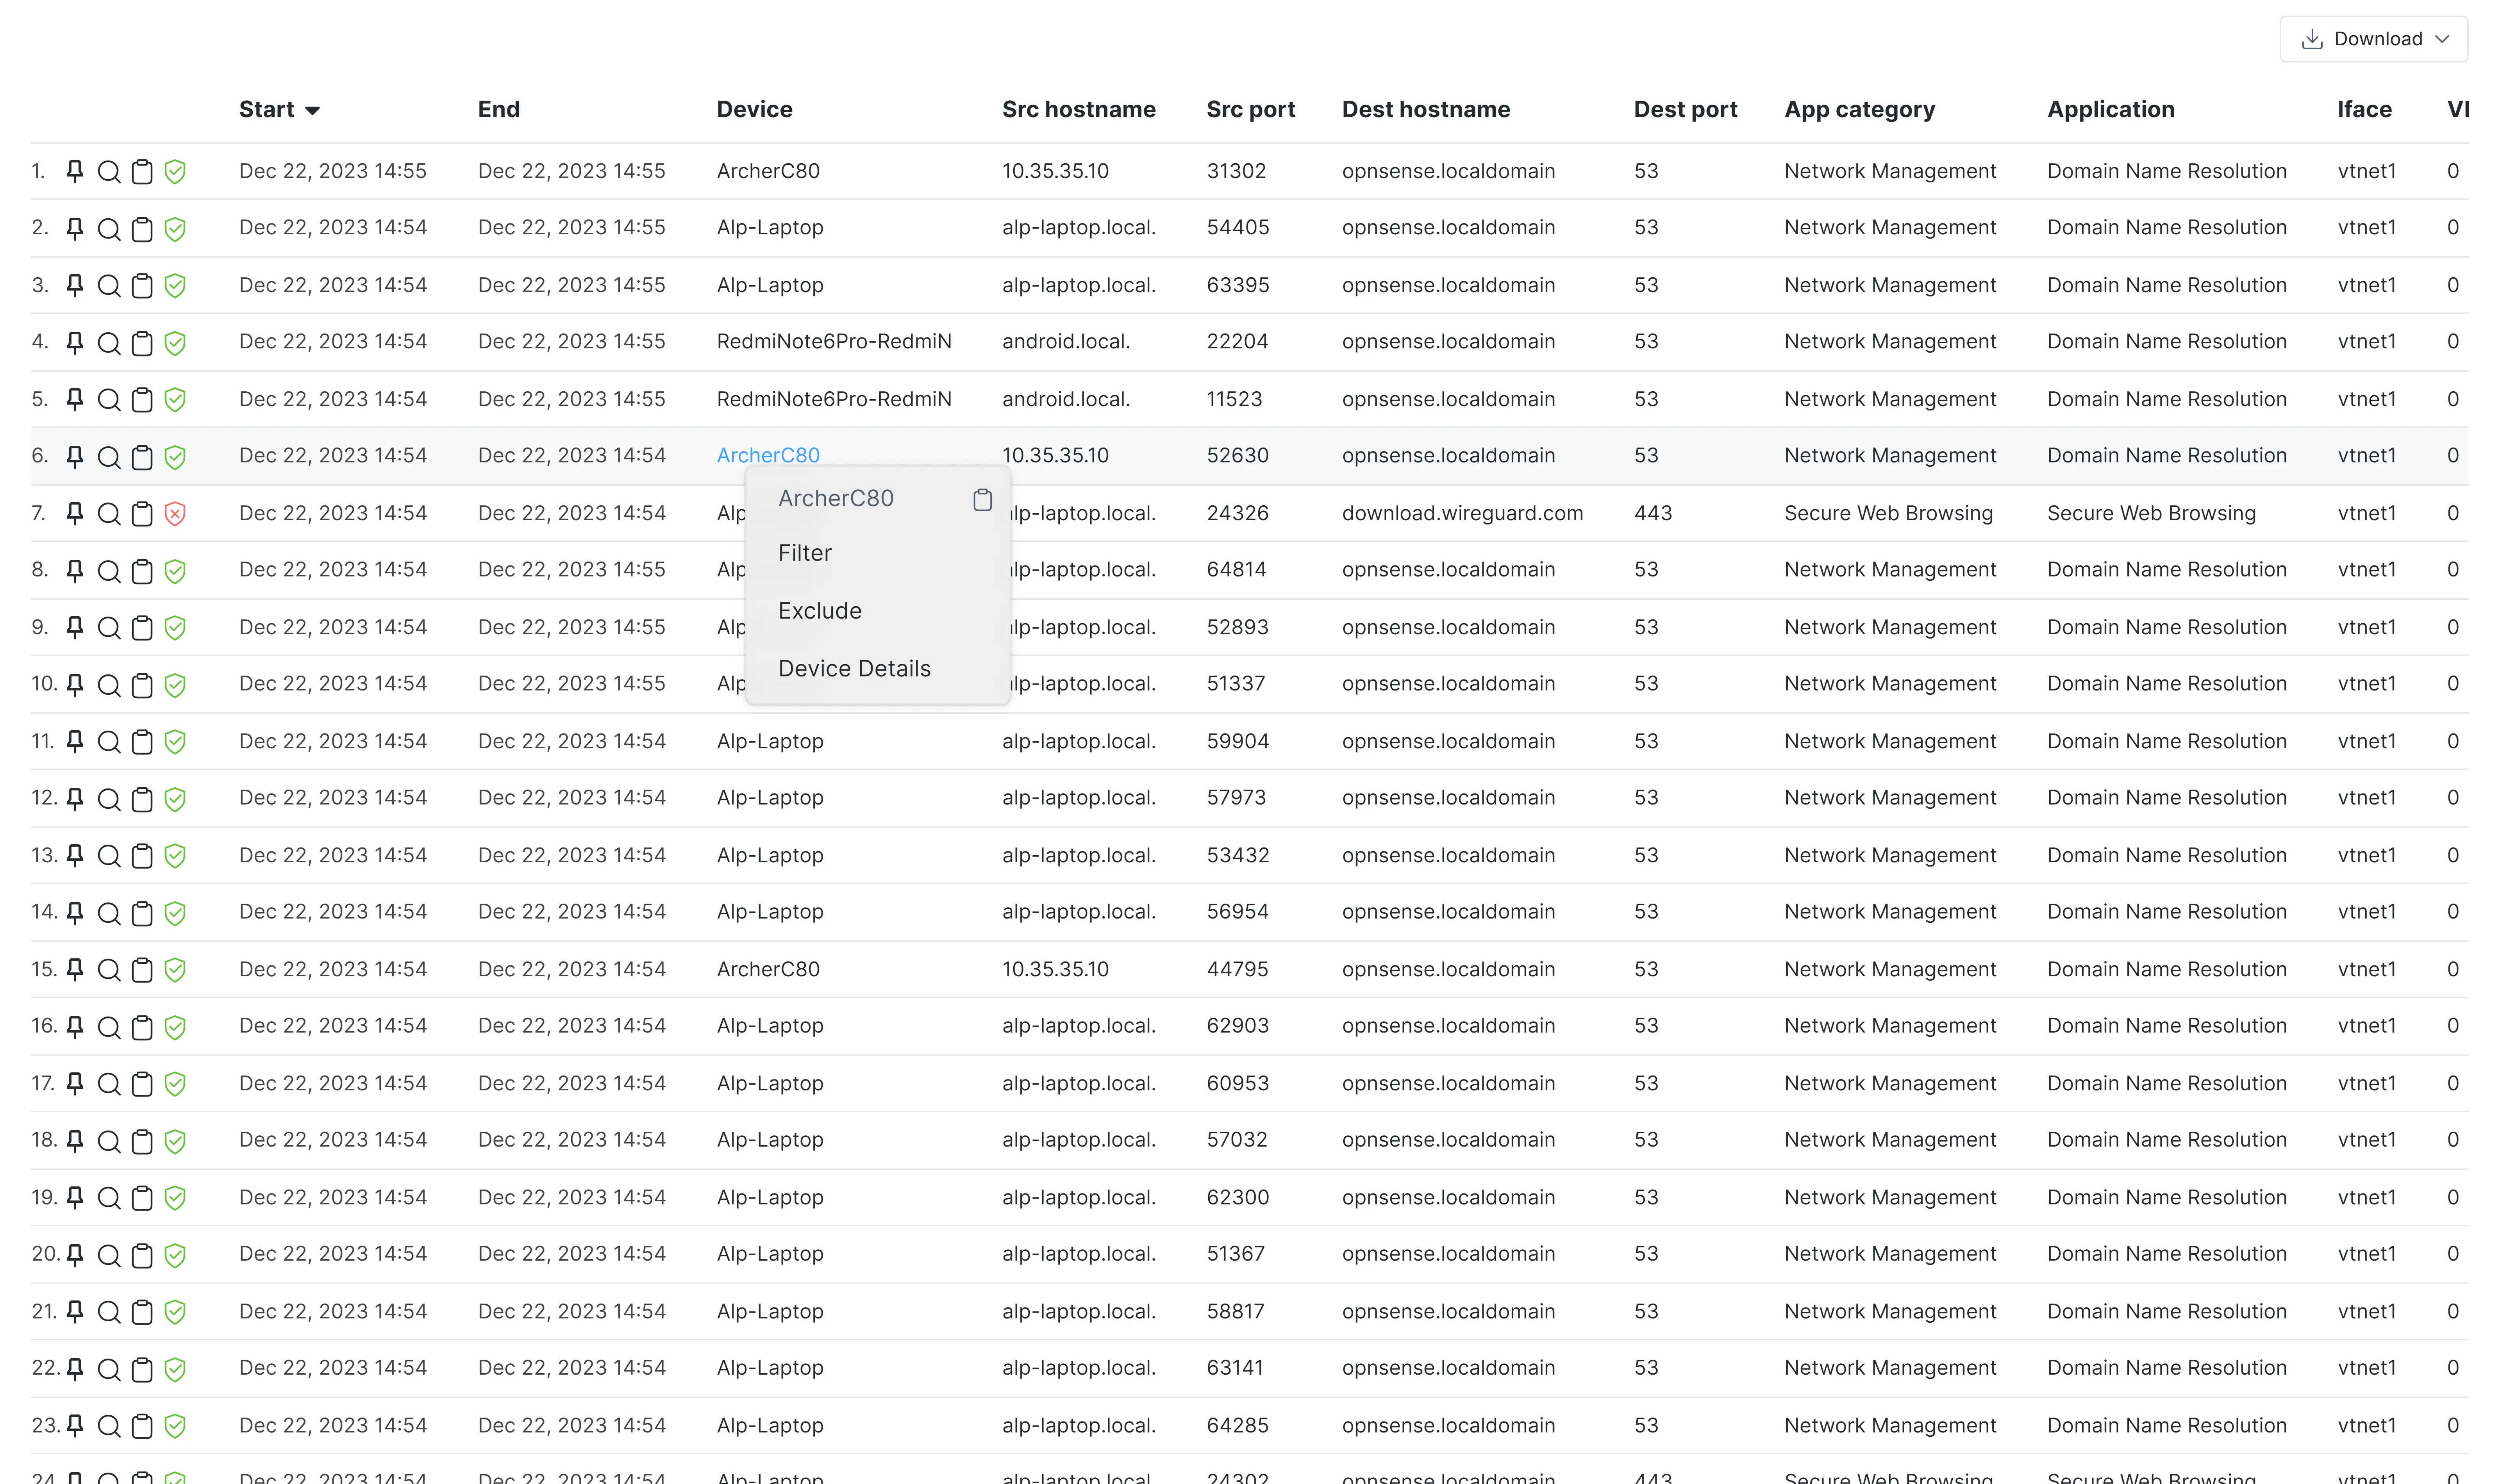Click Alp-Laptop device in row 3
Image resolution: width=2500 pixels, height=1484 pixels.
coord(770,285)
